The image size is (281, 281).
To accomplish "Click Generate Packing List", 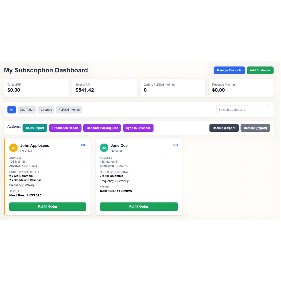I will pyautogui.click(x=102, y=128).
